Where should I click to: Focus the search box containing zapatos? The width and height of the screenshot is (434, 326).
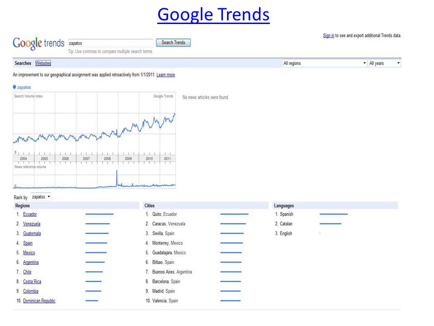(x=110, y=43)
